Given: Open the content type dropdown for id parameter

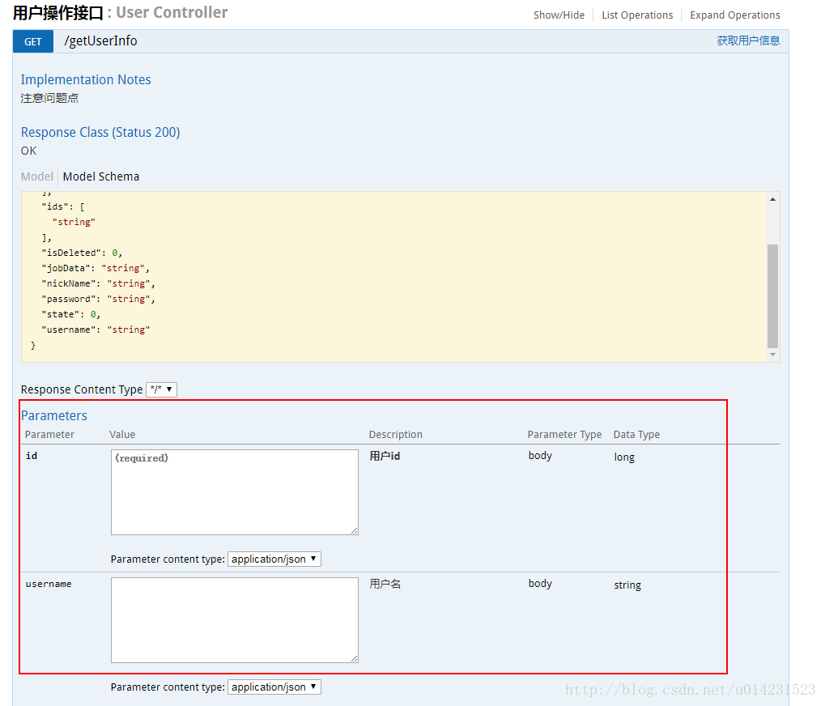Looking at the screenshot, I should pos(274,559).
